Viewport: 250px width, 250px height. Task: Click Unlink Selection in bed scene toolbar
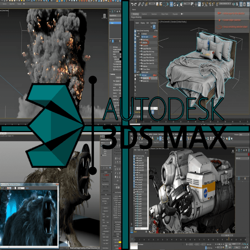[143, 4]
